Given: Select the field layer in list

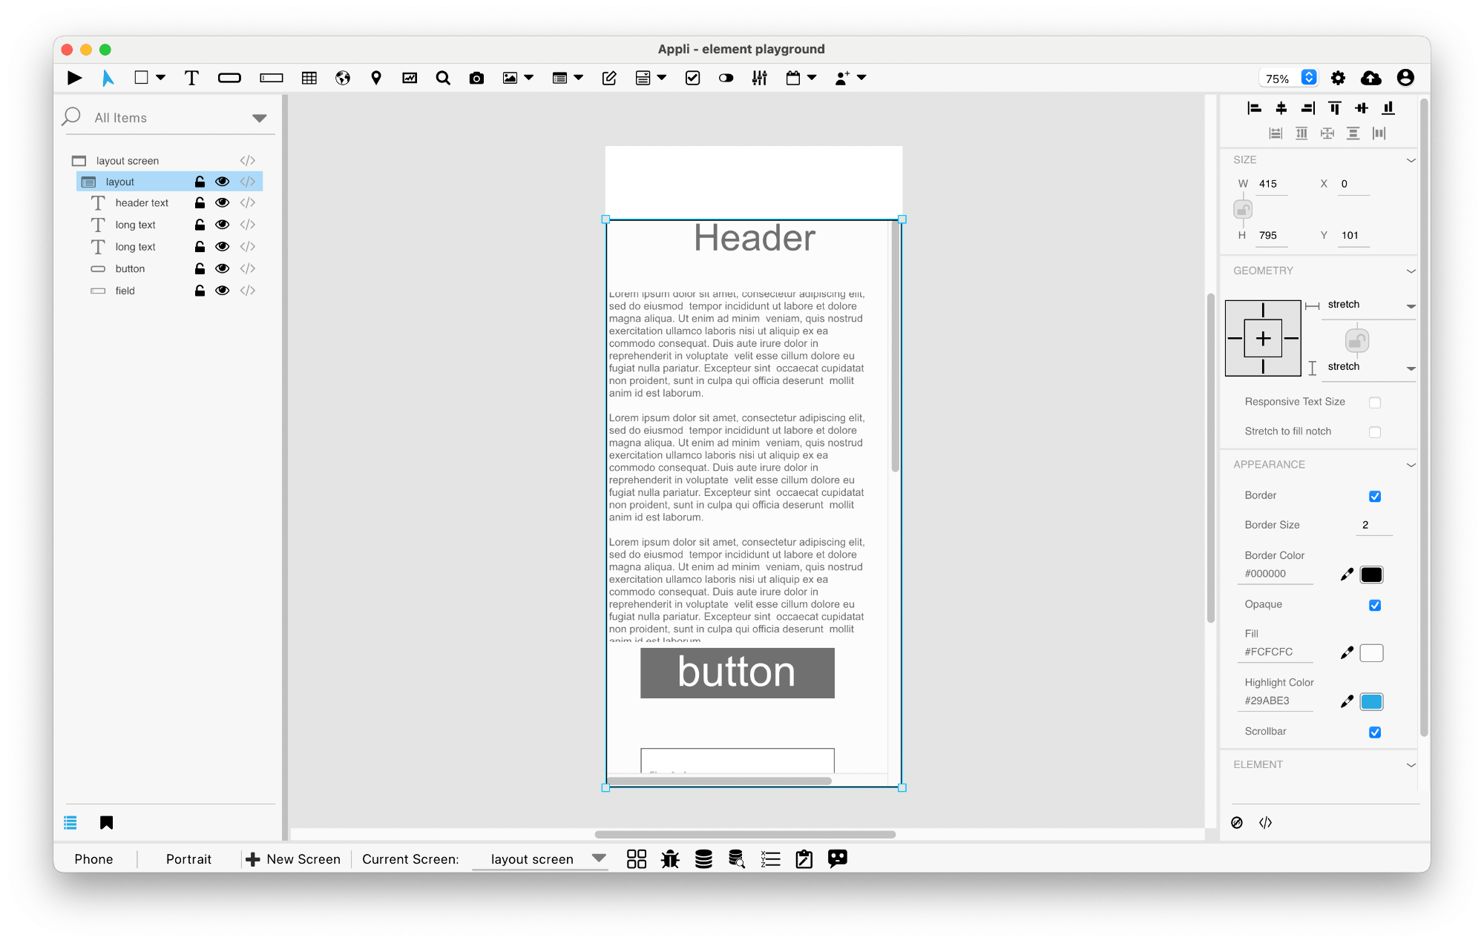Looking at the screenshot, I should pos(125,291).
